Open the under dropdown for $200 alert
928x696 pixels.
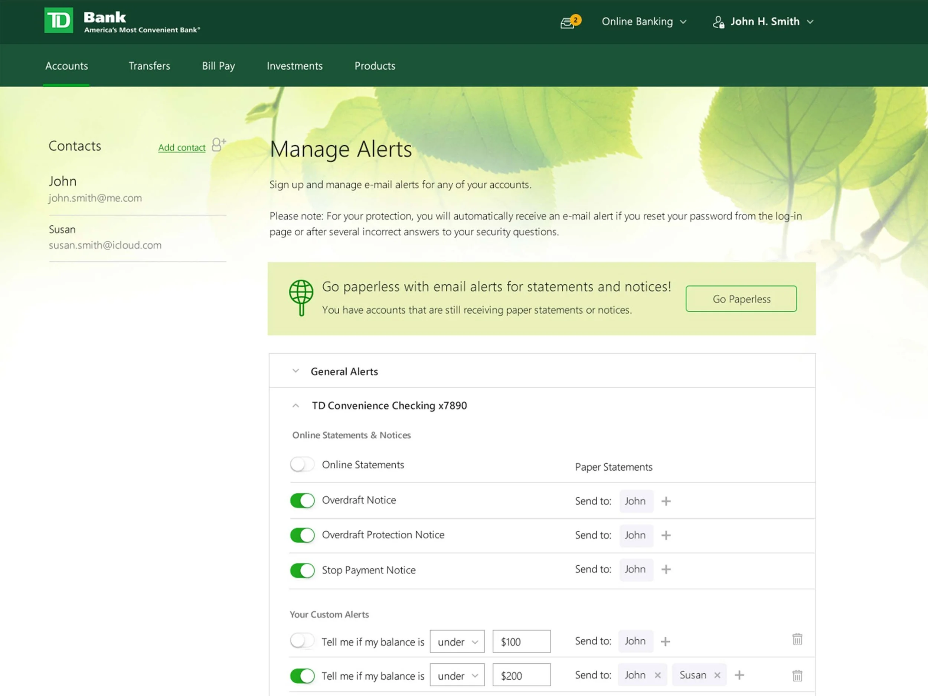point(457,675)
